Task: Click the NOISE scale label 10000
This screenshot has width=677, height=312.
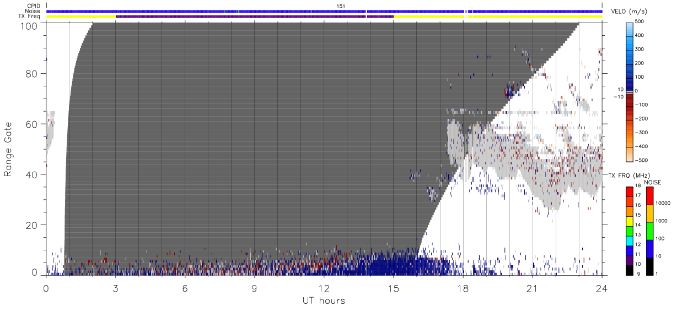Action: 662,202
